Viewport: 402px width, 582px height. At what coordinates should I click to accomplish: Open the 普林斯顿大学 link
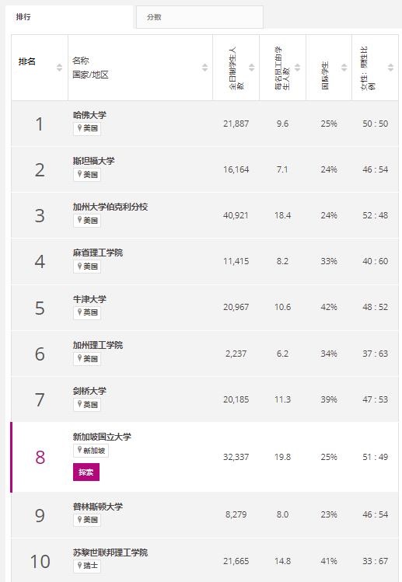(98, 507)
